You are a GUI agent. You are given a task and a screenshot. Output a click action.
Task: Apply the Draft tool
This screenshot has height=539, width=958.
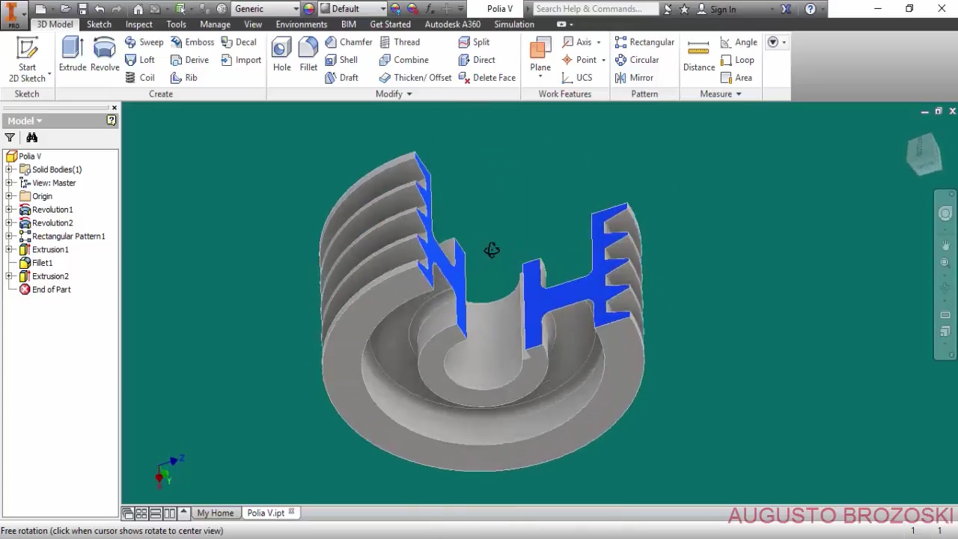(341, 78)
